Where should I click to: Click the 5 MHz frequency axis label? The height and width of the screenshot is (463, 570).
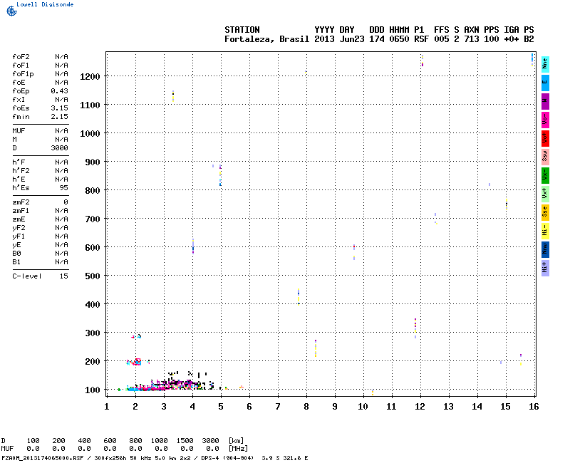pos(221,407)
